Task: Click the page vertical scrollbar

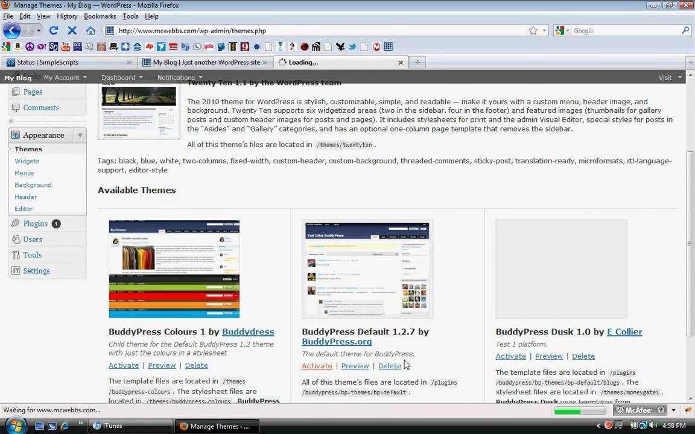Action: (690, 244)
